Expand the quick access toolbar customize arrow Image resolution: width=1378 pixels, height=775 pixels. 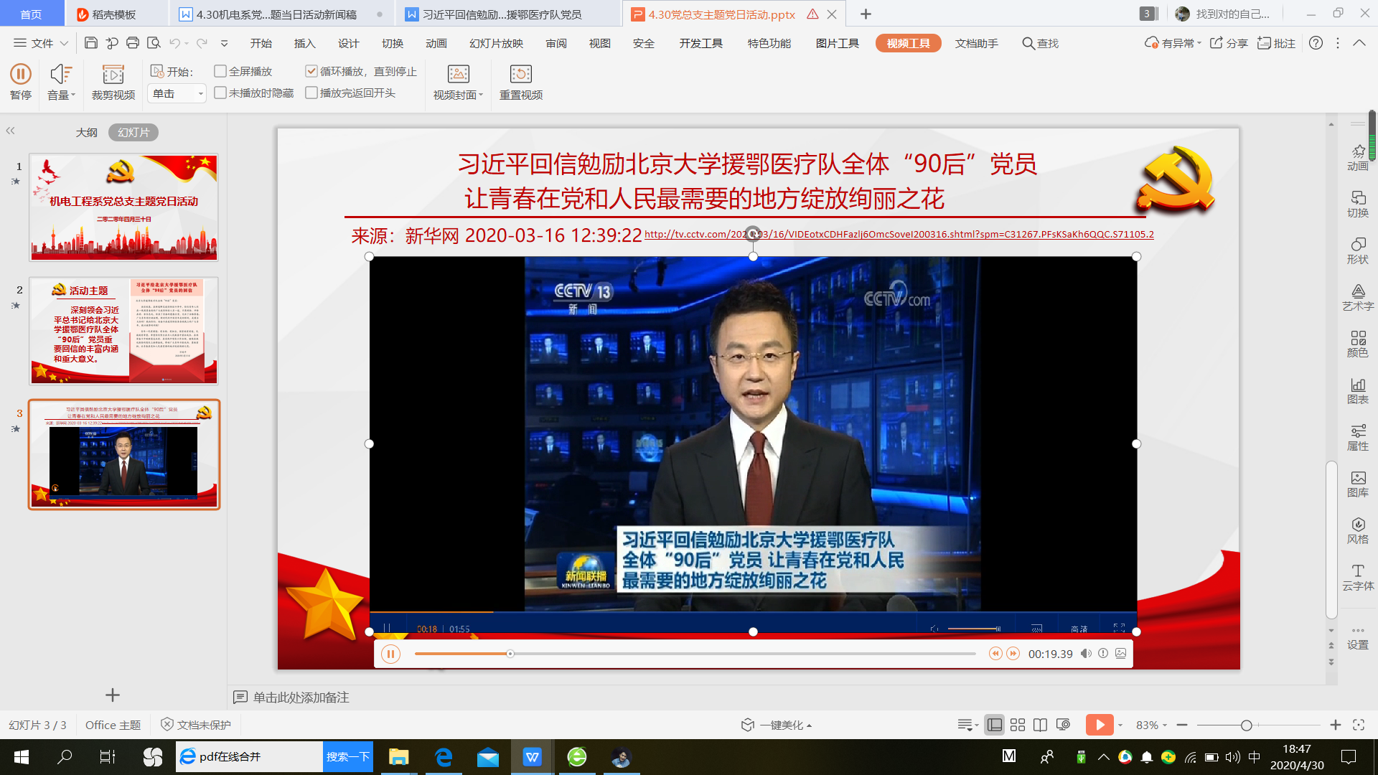(224, 44)
